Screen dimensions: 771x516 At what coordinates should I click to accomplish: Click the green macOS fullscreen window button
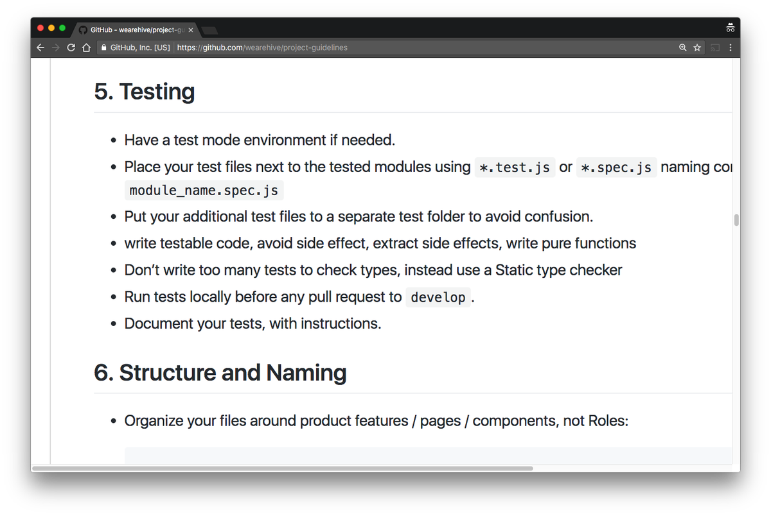(62, 28)
